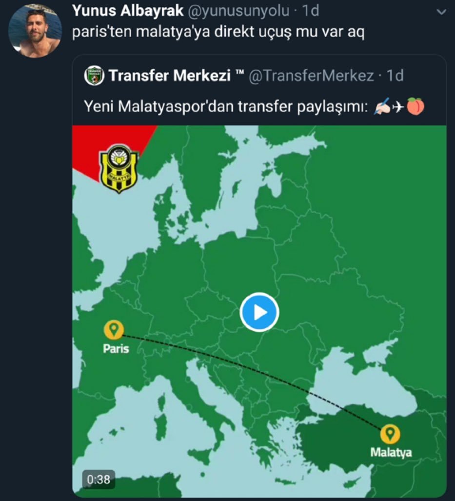455x501 pixels.
Task: Click the writing hand emoji
Action: (382, 107)
